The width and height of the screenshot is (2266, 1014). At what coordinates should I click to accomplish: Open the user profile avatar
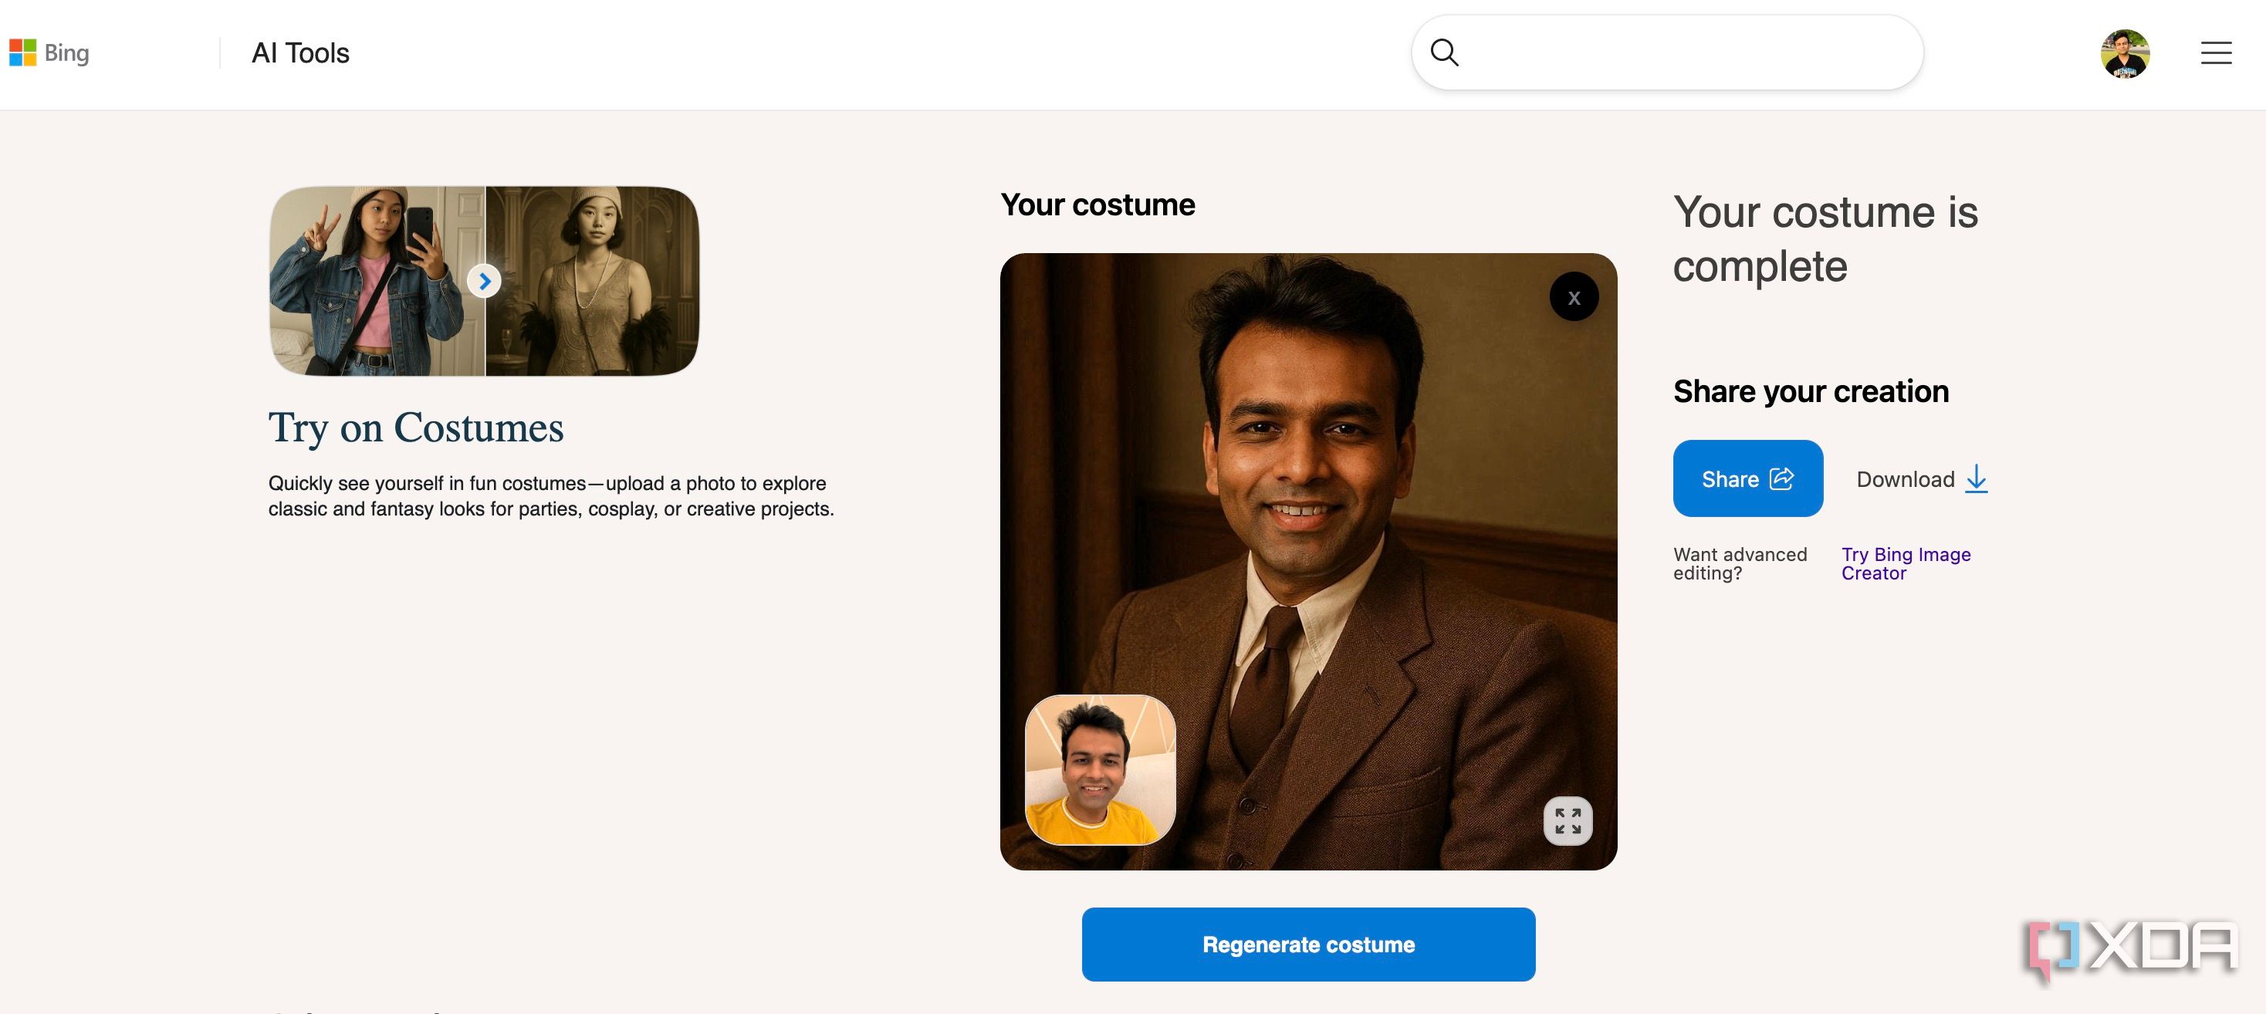[2126, 54]
